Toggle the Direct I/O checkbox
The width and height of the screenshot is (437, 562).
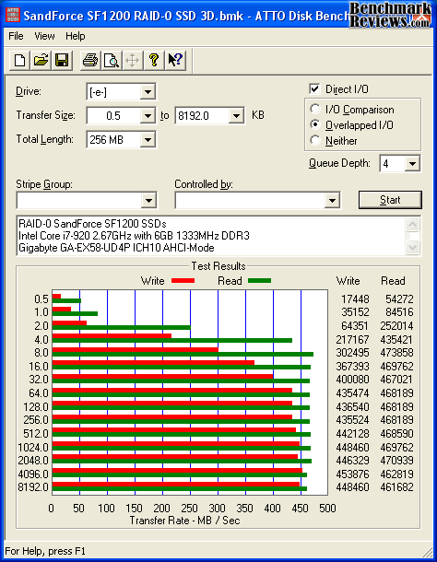314,88
